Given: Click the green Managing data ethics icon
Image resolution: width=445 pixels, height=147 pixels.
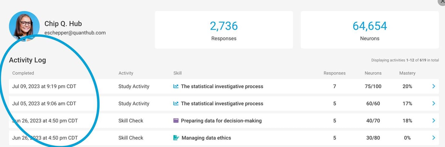Looking at the screenshot, I should coord(176,138).
